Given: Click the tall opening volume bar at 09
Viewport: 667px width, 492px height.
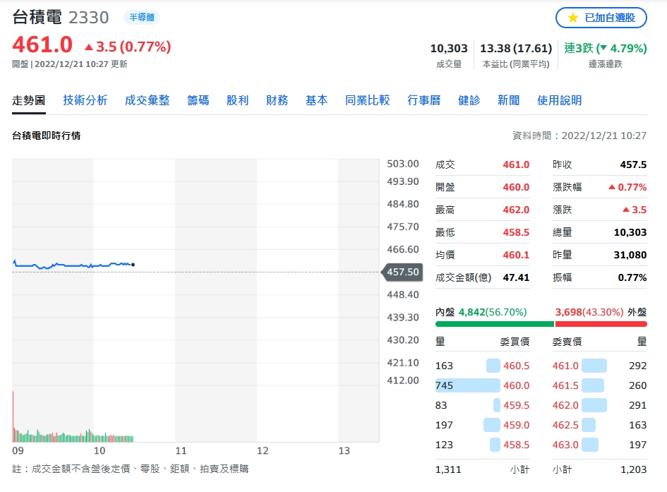Looking at the screenshot, I should click(x=13, y=416).
